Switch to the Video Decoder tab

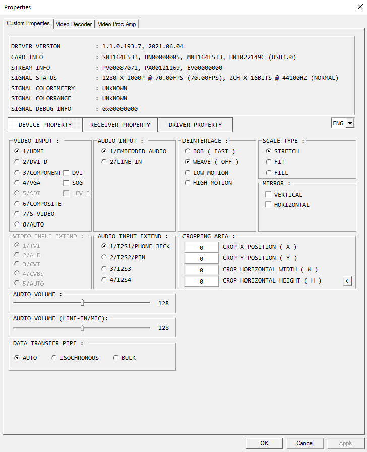tap(74, 24)
